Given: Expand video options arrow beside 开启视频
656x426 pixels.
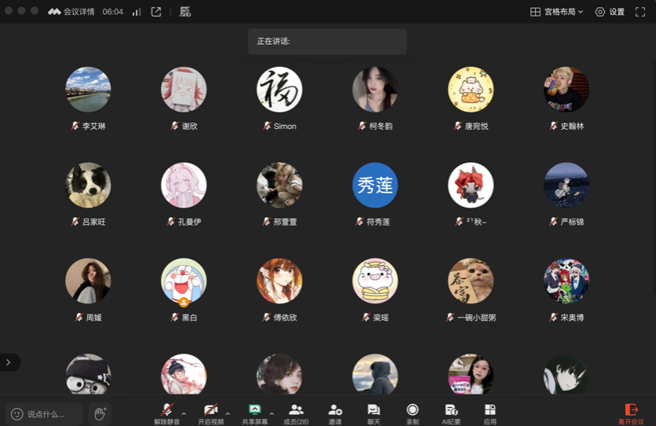Looking at the screenshot, I should point(228,413).
